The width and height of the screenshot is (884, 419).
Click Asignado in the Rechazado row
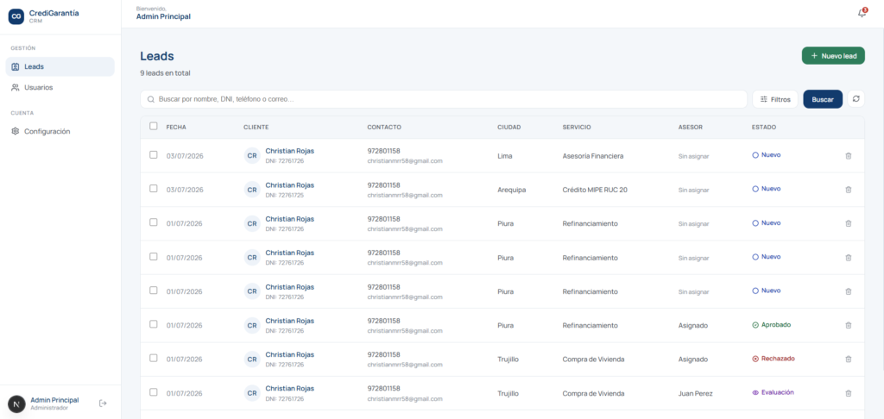(693, 360)
